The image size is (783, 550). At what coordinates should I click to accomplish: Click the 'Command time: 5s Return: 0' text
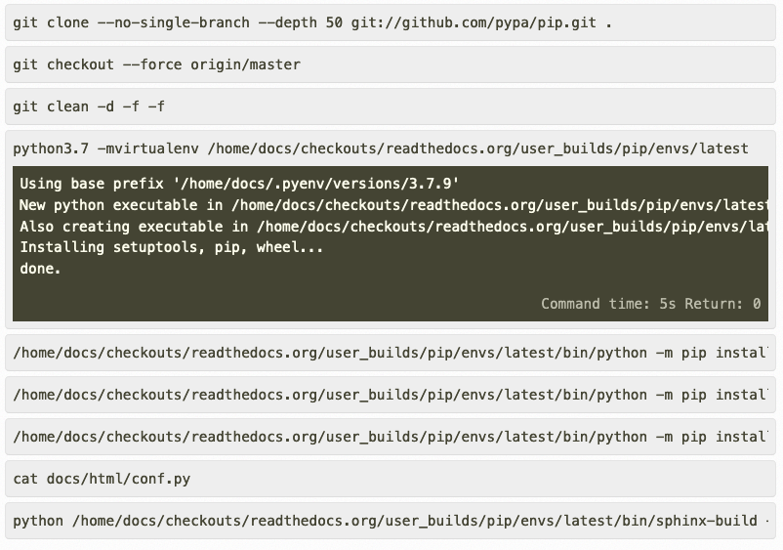point(650,304)
